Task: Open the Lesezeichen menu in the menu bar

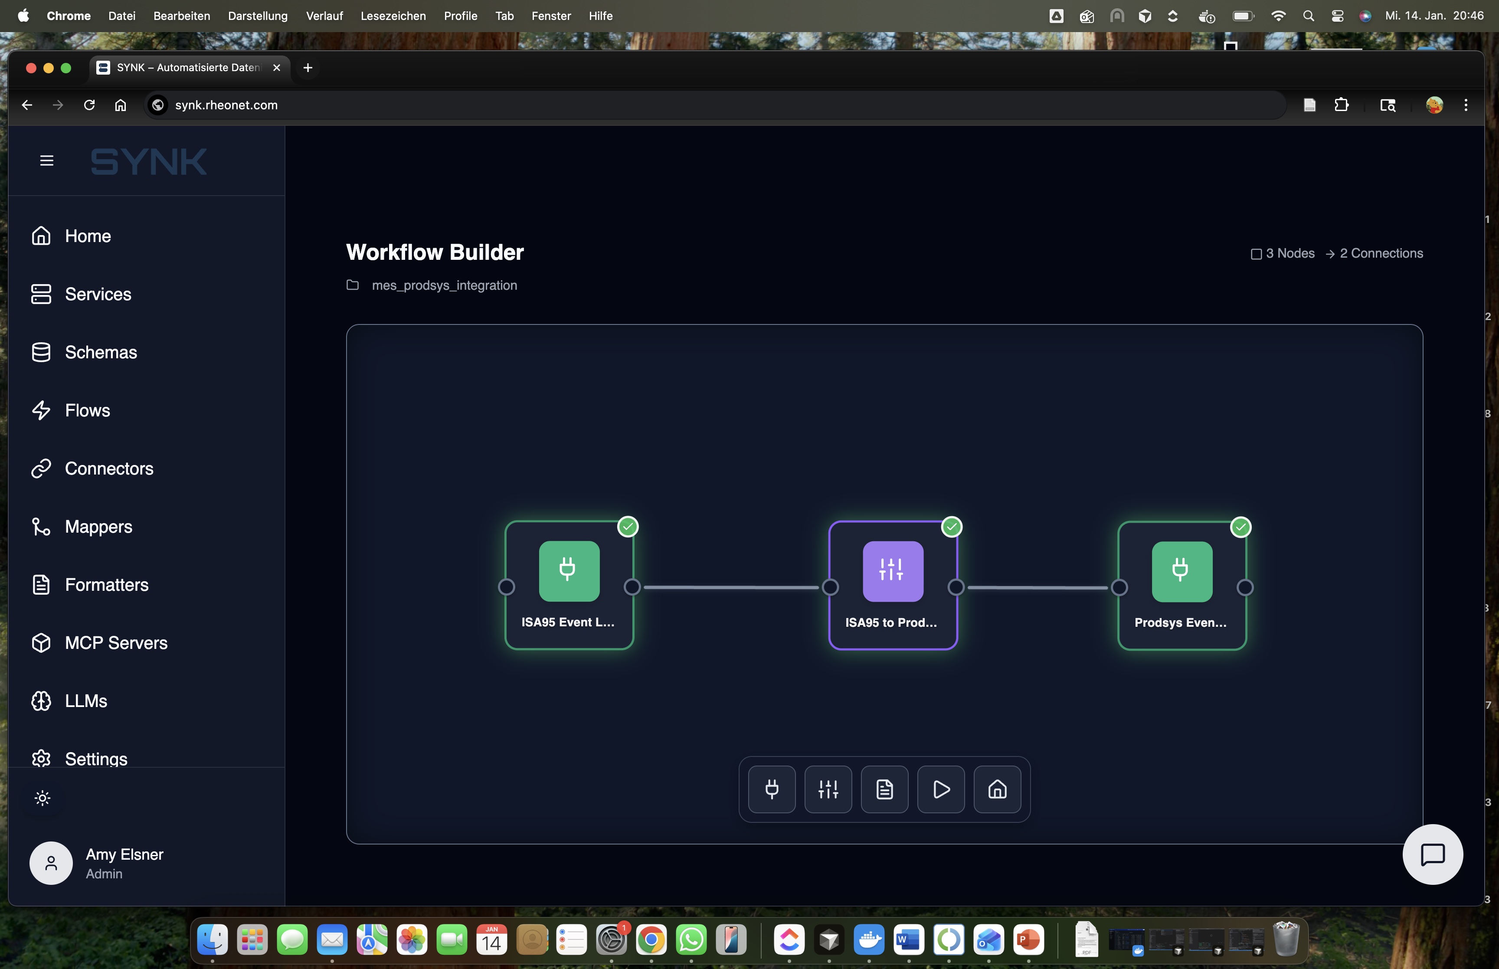Action: coord(393,16)
